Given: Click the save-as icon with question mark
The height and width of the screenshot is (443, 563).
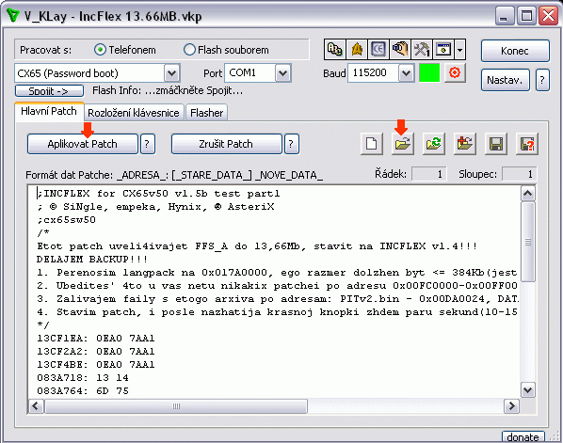Looking at the screenshot, I should (x=527, y=144).
